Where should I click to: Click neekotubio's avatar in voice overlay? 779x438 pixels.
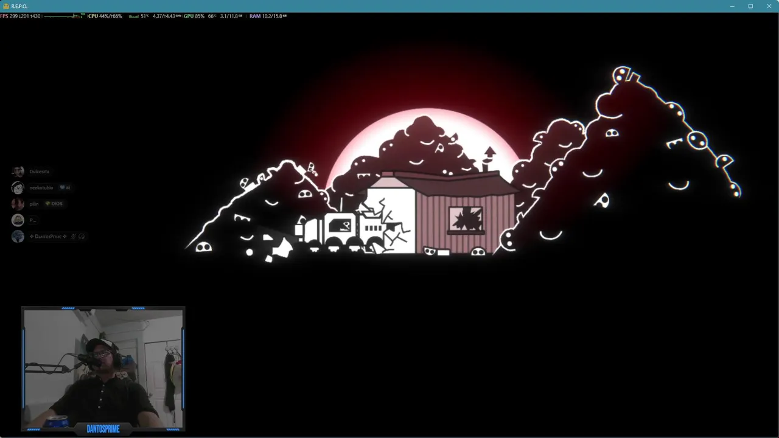[18, 187]
